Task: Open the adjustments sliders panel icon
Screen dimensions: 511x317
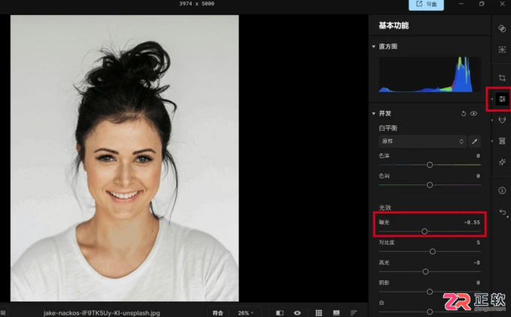Action: (502, 99)
